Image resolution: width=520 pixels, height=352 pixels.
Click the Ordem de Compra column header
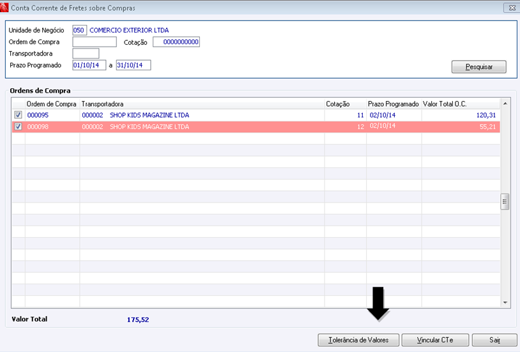[x=51, y=104]
